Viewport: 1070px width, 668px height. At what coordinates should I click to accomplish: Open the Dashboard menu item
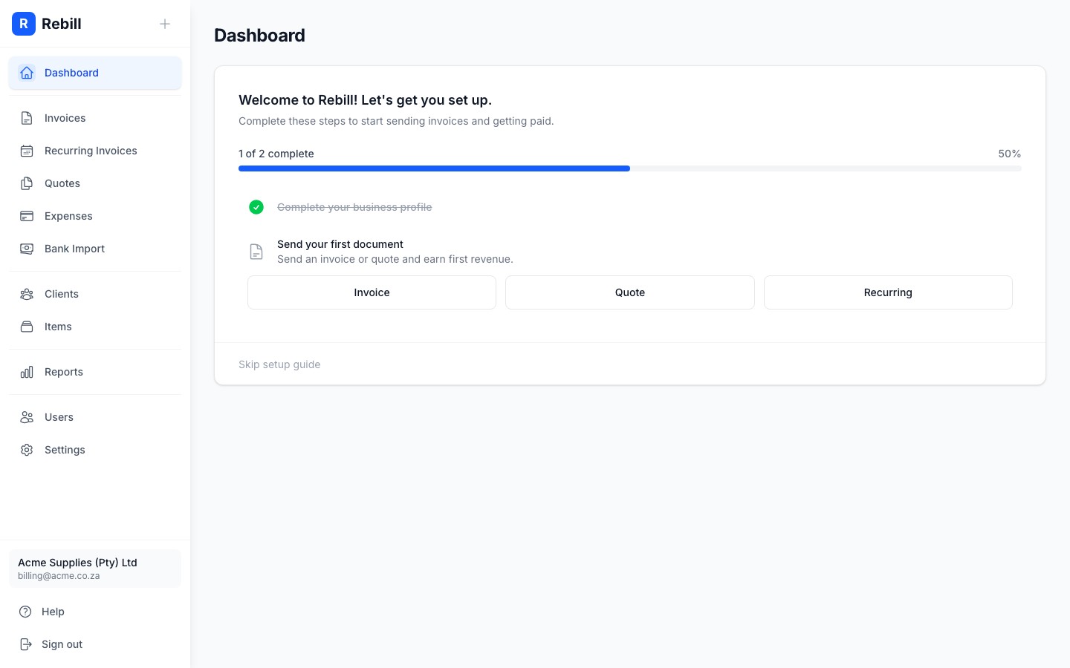(95, 73)
